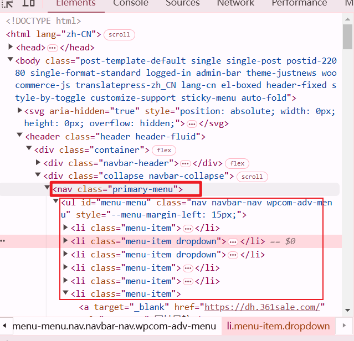Click the three-dot actions left of selected row
Screen dimensions: 354x341
pyautogui.click(x=4, y=241)
